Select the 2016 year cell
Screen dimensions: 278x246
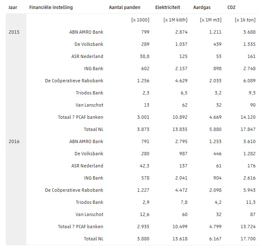pos(14,141)
